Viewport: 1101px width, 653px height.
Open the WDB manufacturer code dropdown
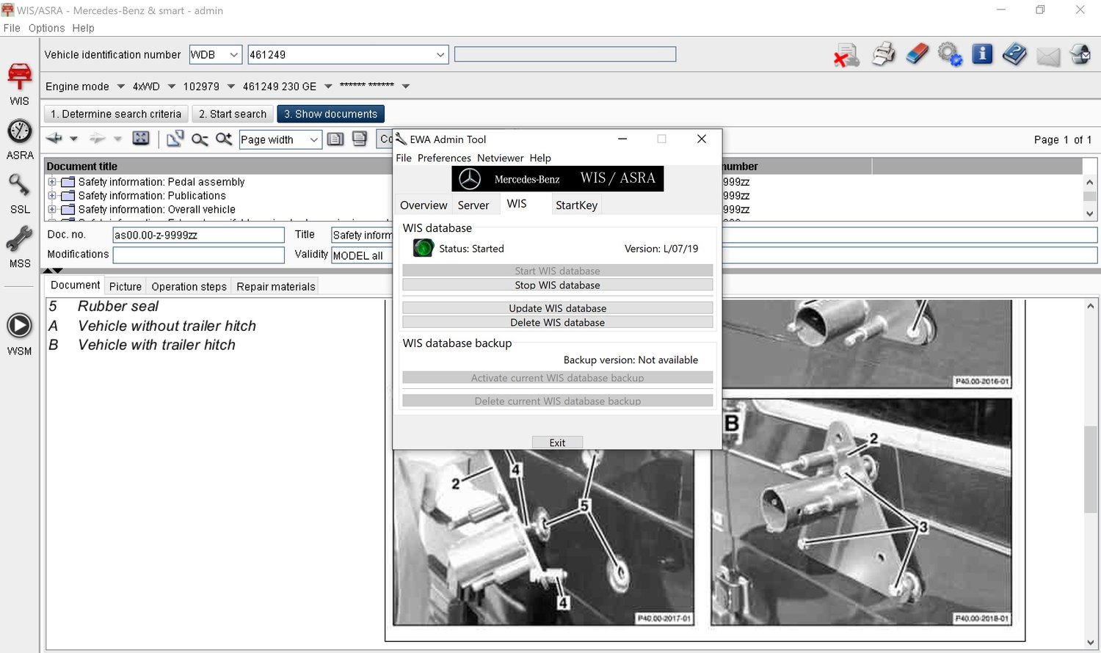(233, 55)
